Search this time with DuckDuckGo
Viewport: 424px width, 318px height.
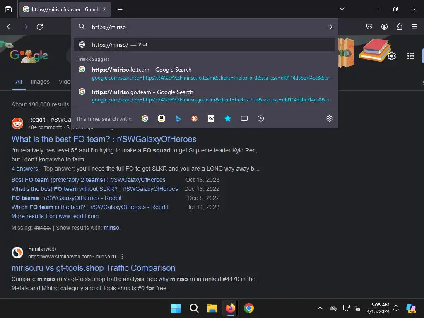pos(195,118)
